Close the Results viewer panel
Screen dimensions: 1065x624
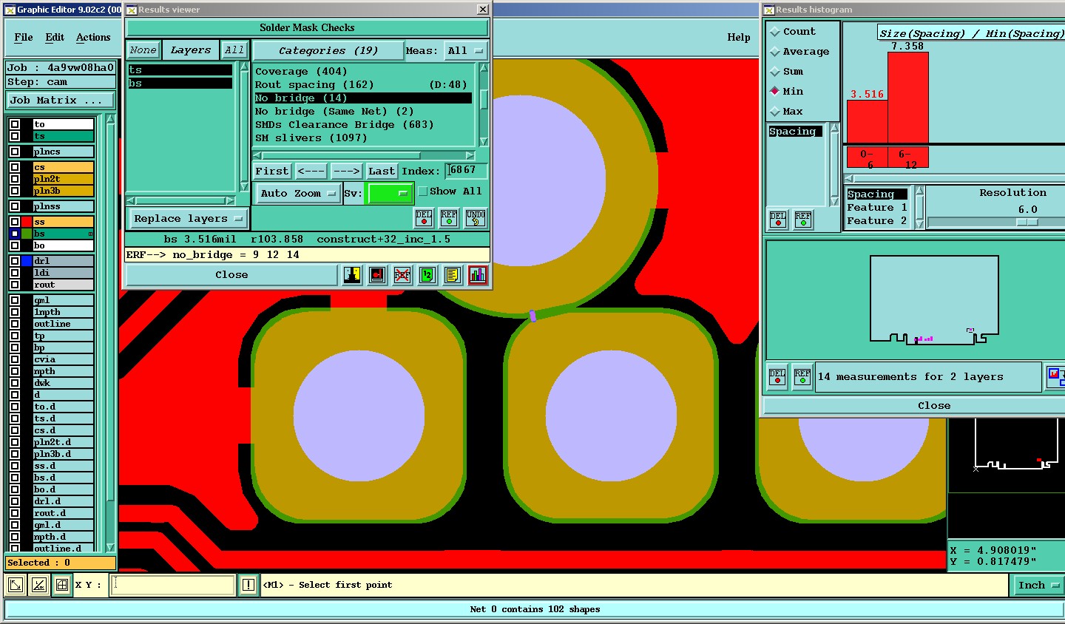click(x=231, y=275)
